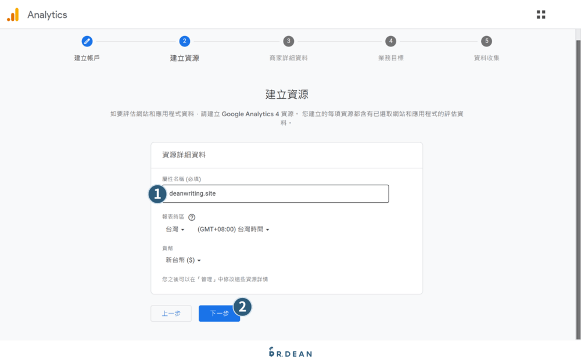This screenshot has height=363, width=581.
Task: Click the 資料收集 step circle
Action: click(486, 41)
